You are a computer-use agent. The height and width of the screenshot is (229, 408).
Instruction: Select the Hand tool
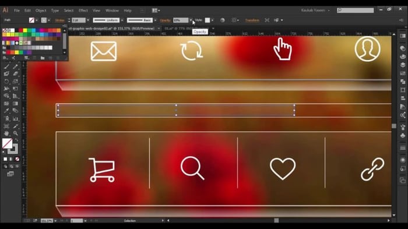pyautogui.click(x=6, y=133)
